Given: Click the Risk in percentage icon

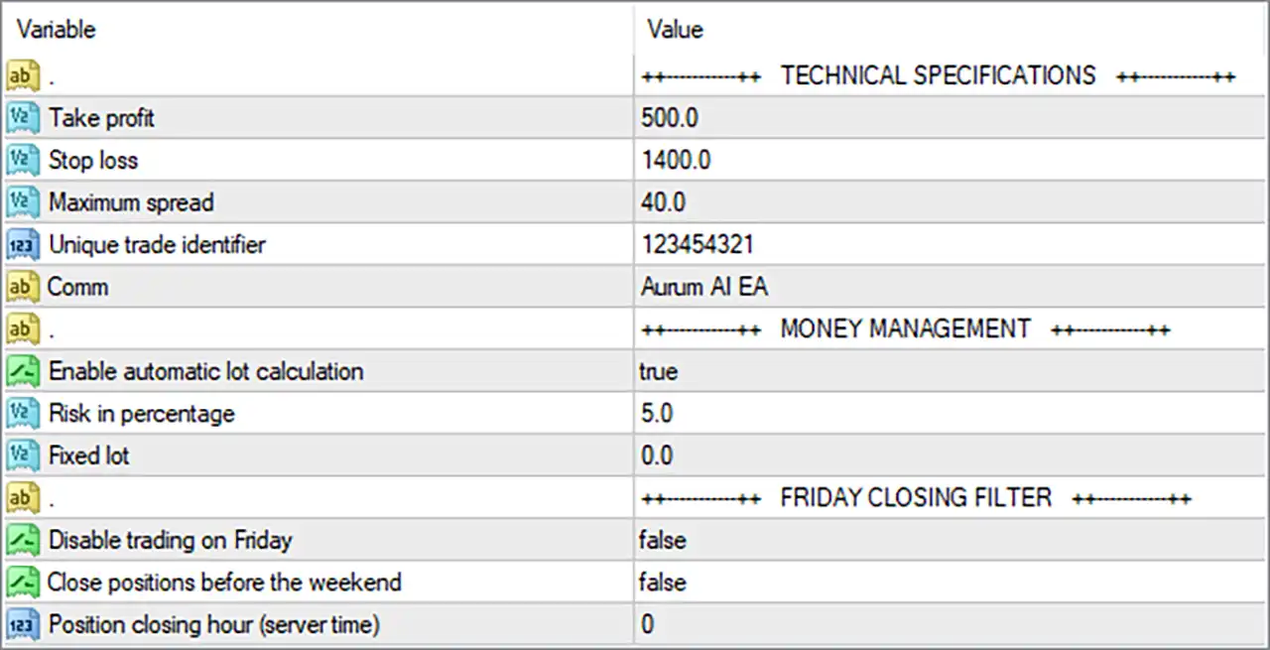Looking at the screenshot, I should click(23, 413).
